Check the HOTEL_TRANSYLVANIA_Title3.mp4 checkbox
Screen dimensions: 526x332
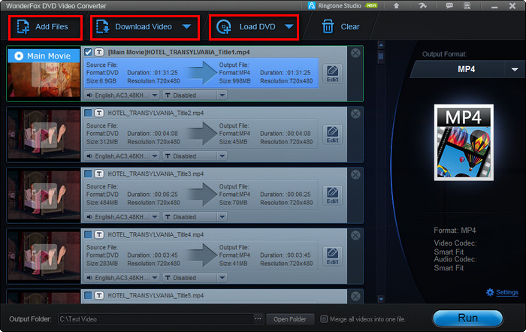pyautogui.click(x=88, y=174)
